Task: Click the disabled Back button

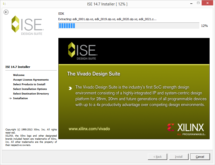Action: tap(157, 157)
